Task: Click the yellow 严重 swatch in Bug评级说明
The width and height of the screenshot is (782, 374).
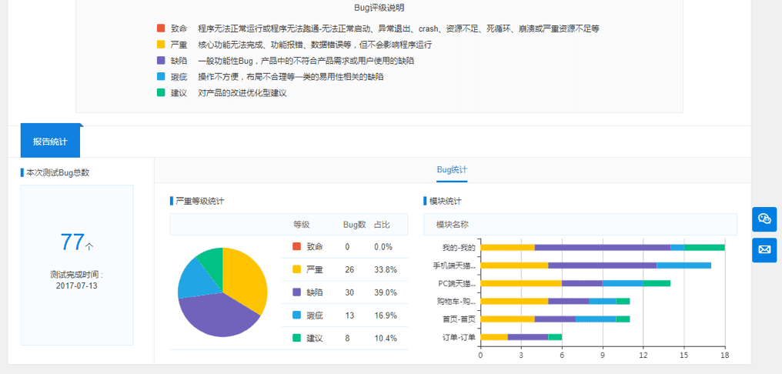Action: coord(161,45)
